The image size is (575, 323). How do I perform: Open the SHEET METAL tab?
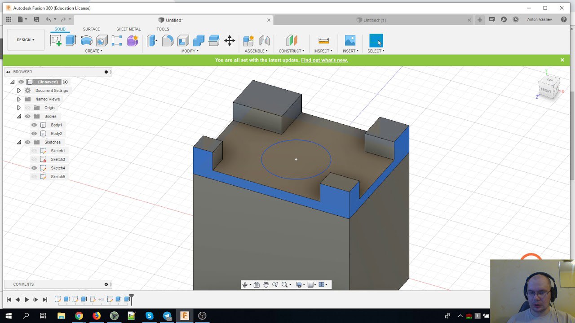coord(128,29)
